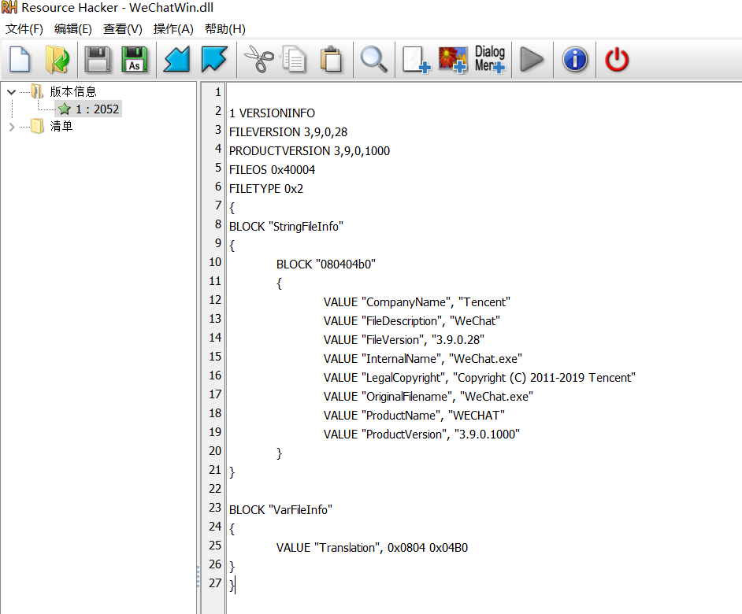Open Find with the magnifier icon
742x614 pixels.
click(374, 60)
